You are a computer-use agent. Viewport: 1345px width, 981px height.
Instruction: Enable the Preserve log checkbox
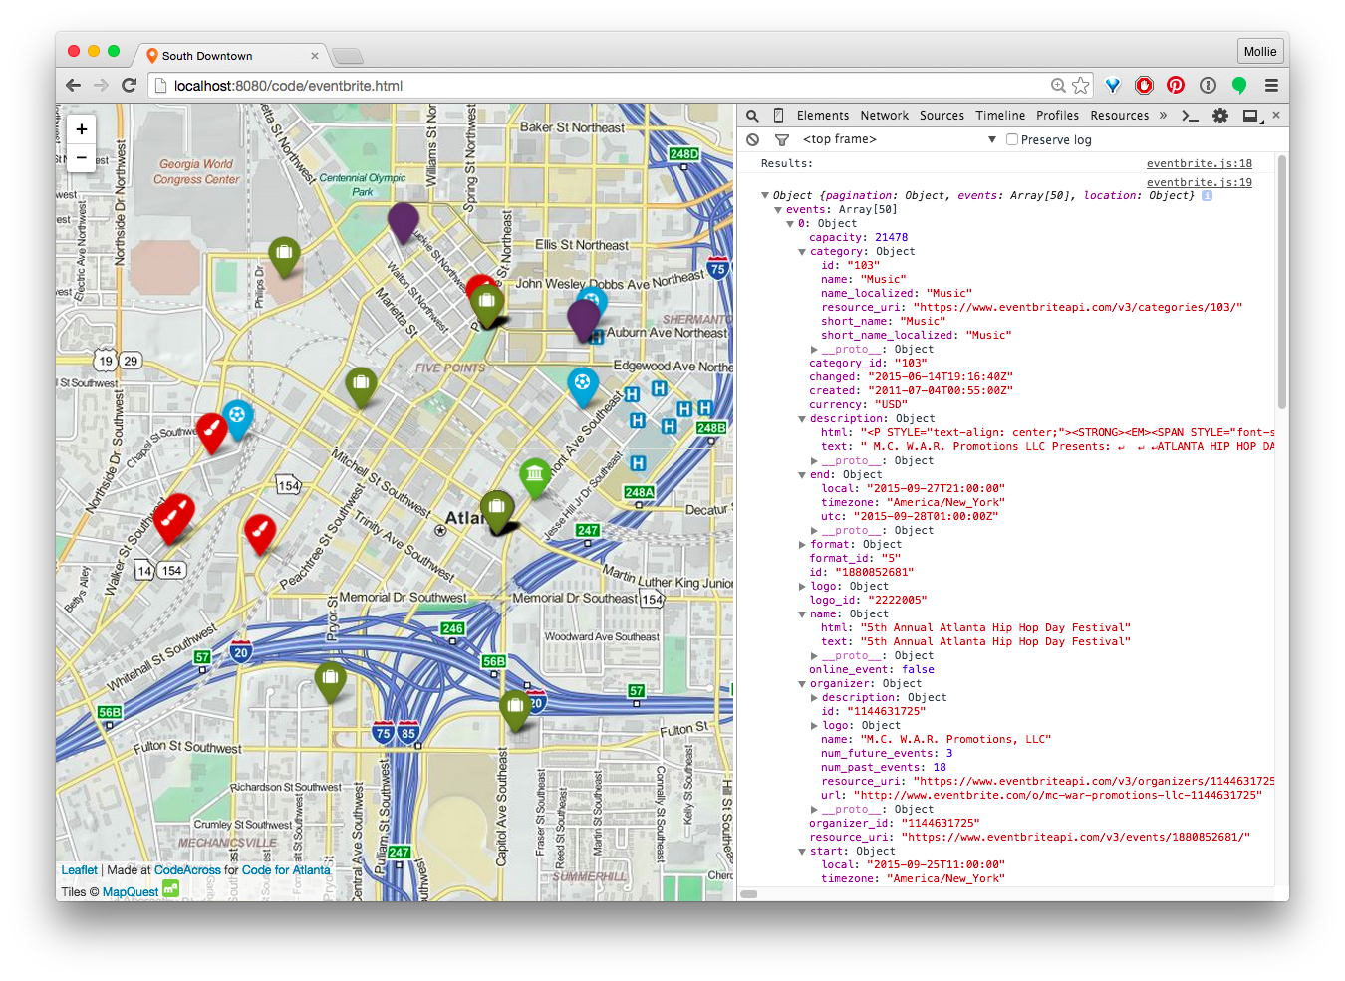[x=1012, y=140]
